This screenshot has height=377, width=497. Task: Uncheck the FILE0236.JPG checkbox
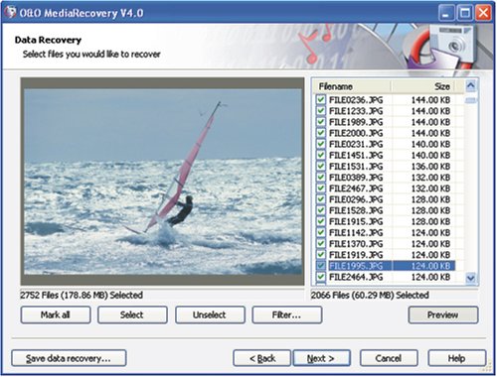point(320,99)
